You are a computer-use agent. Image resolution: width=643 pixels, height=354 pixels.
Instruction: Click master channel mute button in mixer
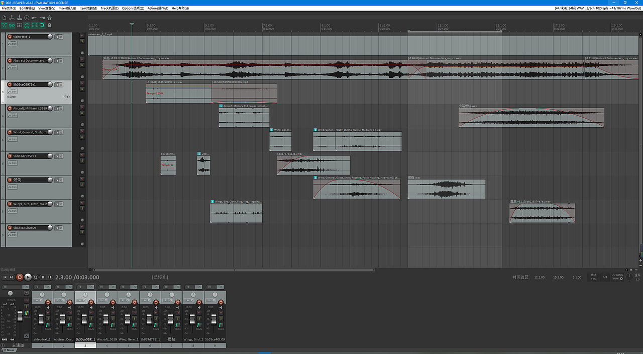click(x=26, y=300)
